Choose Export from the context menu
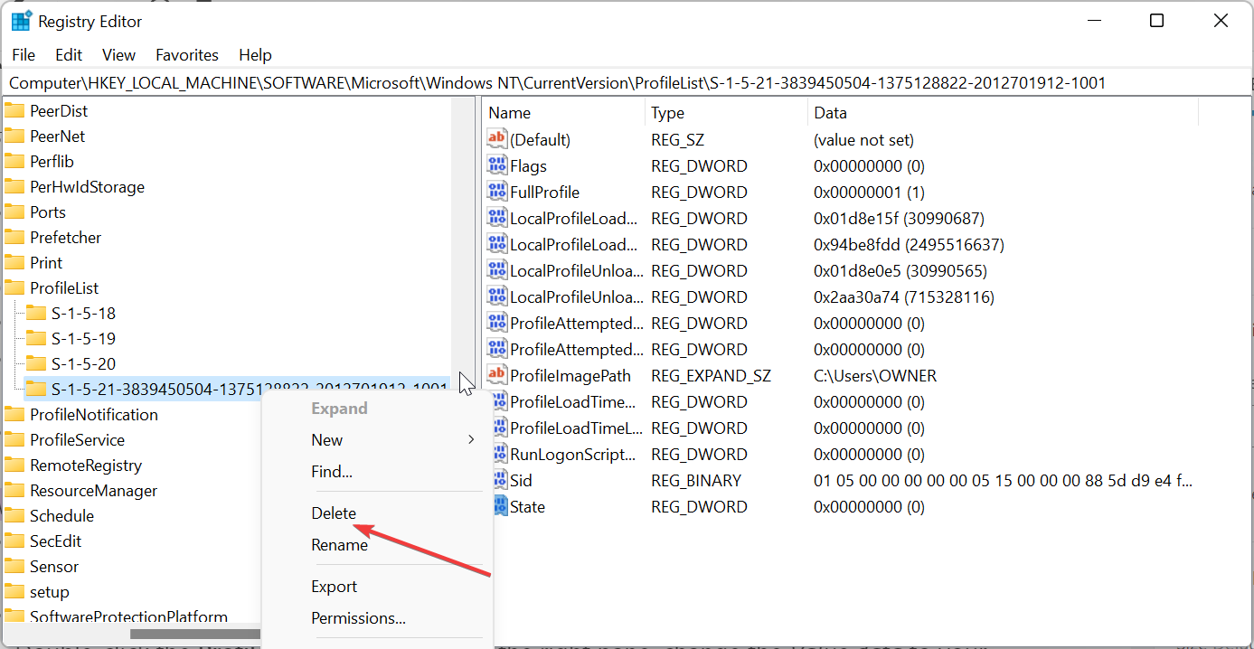This screenshot has height=649, width=1254. [335, 587]
